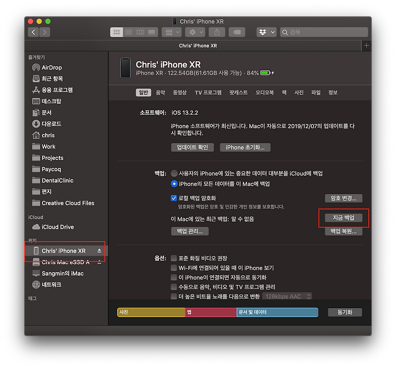Open the 128kbps AAC bitrate dropdown

[x=288, y=297]
